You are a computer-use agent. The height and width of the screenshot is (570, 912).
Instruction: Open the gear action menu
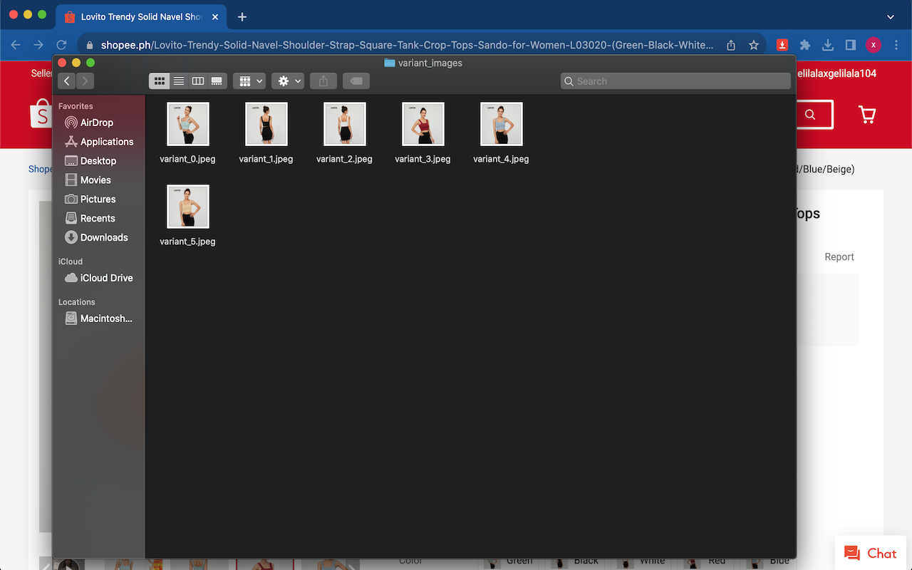pyautogui.click(x=288, y=81)
